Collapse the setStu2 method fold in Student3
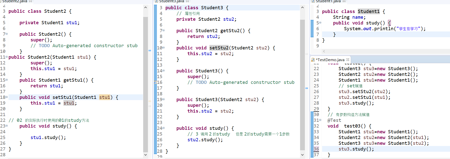450x159 pixels. pyautogui.click(x=164, y=47)
